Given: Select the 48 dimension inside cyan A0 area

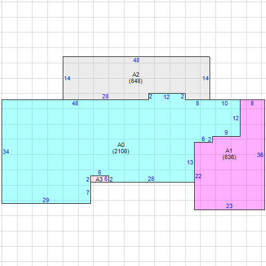Looking at the screenshot, I should pos(75,103).
